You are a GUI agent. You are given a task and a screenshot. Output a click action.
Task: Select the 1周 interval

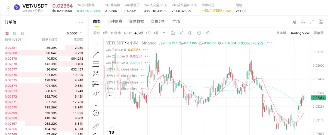coord(156,33)
